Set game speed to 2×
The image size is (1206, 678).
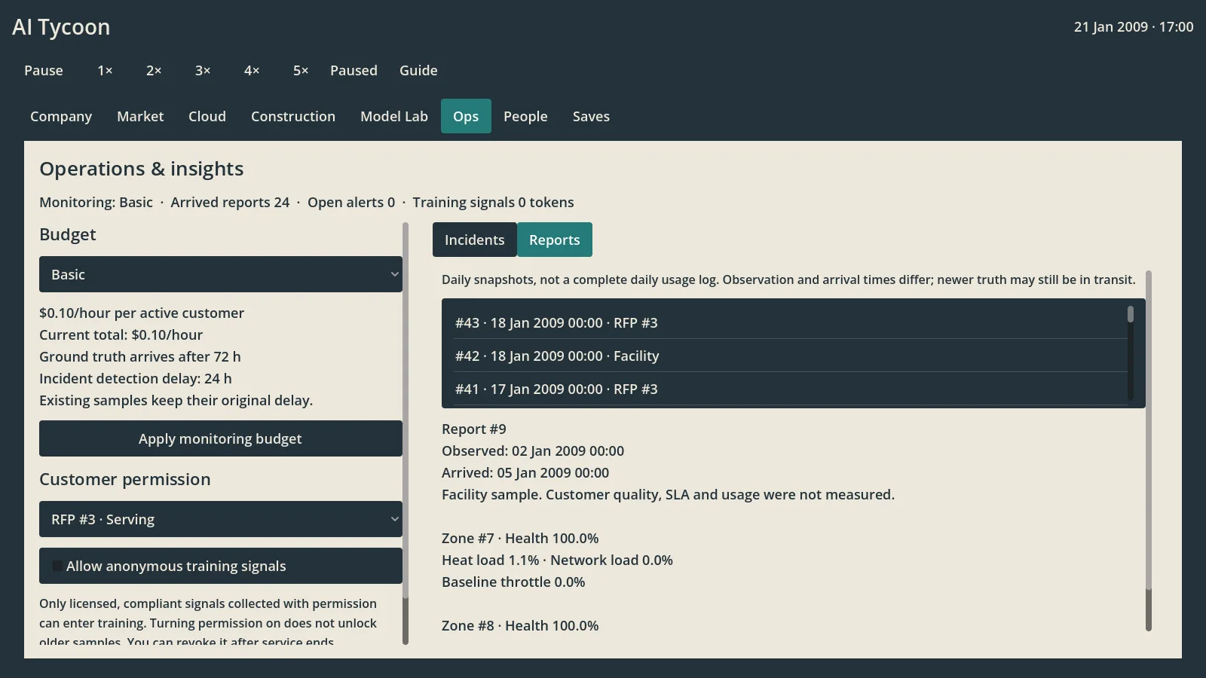(154, 70)
